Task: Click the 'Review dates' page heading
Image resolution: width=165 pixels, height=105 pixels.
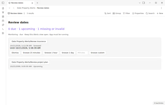Action: coord(18,22)
